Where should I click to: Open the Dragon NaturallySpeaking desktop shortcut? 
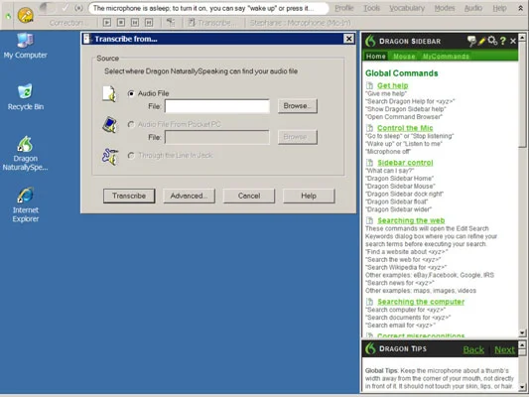pos(25,153)
